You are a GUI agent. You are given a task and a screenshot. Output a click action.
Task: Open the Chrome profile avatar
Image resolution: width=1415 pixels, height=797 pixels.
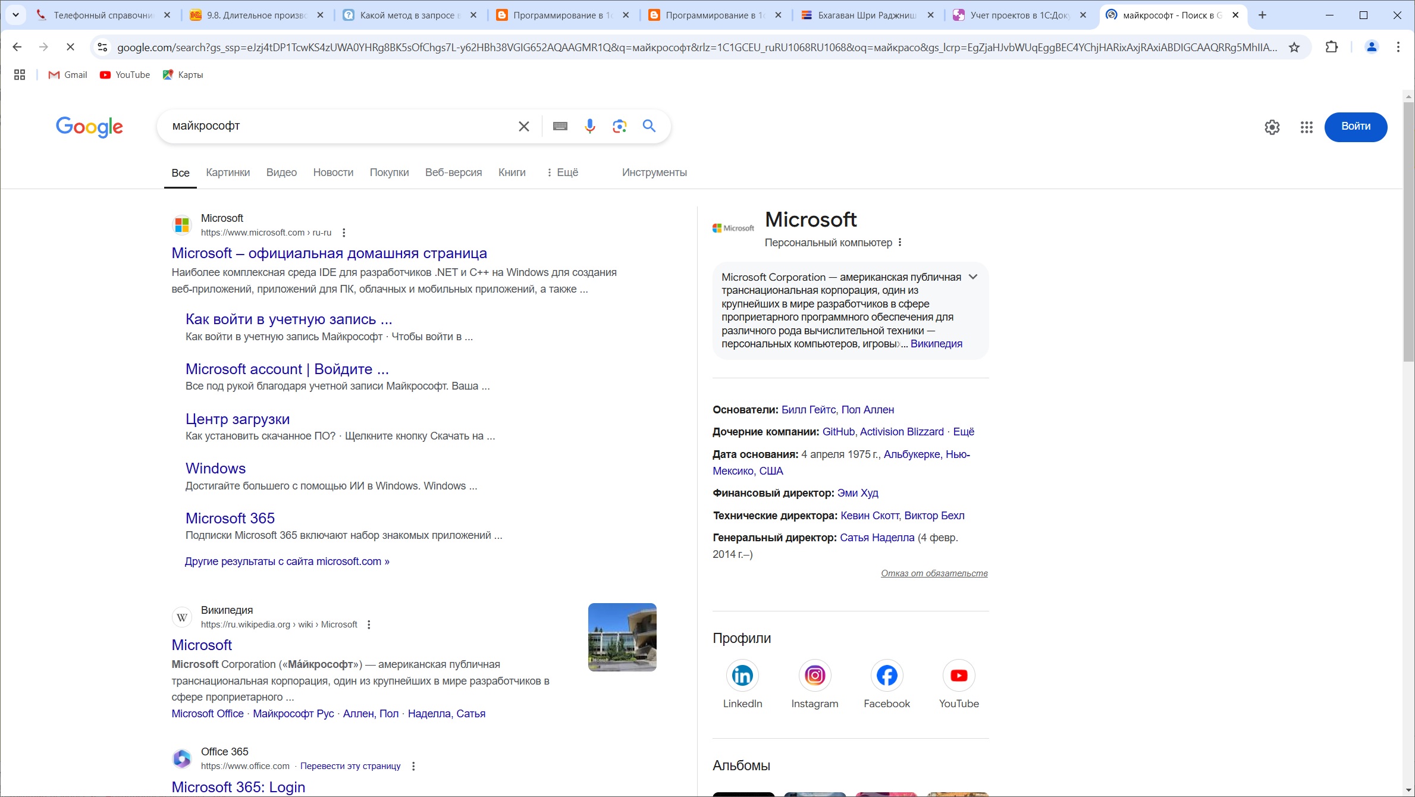click(x=1372, y=47)
